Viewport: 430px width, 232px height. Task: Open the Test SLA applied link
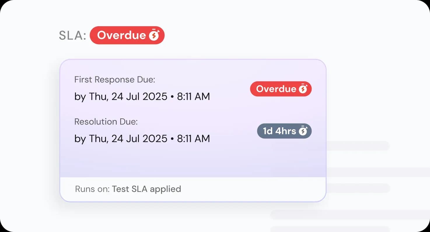[x=146, y=189]
